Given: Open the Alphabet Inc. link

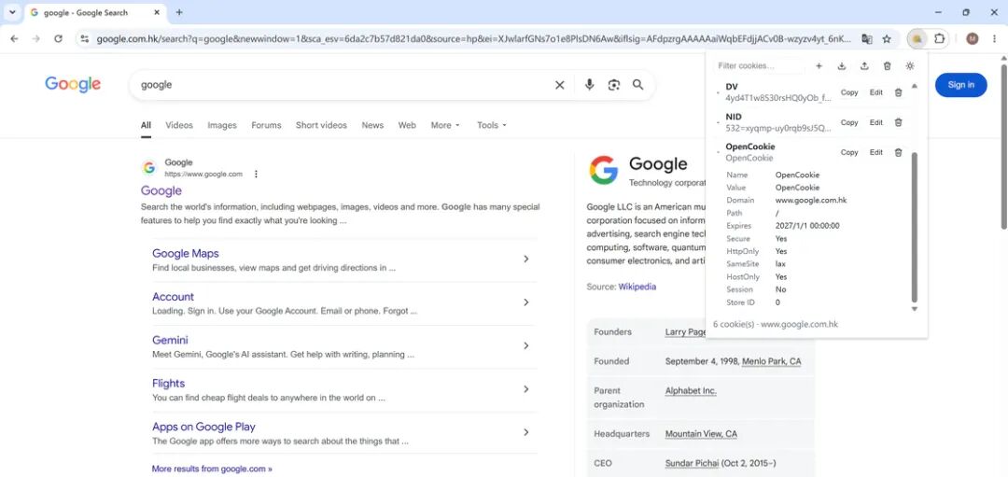Looking at the screenshot, I should [691, 391].
